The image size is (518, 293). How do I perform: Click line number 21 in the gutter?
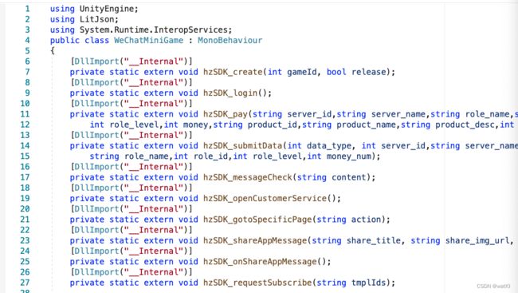tap(26, 220)
